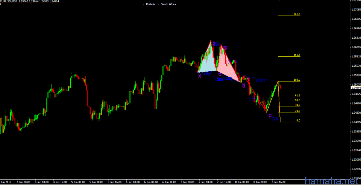The image size is (361, 185).
Task: Click the '7 Jun 16:00' time label
Action: tap(224, 182)
